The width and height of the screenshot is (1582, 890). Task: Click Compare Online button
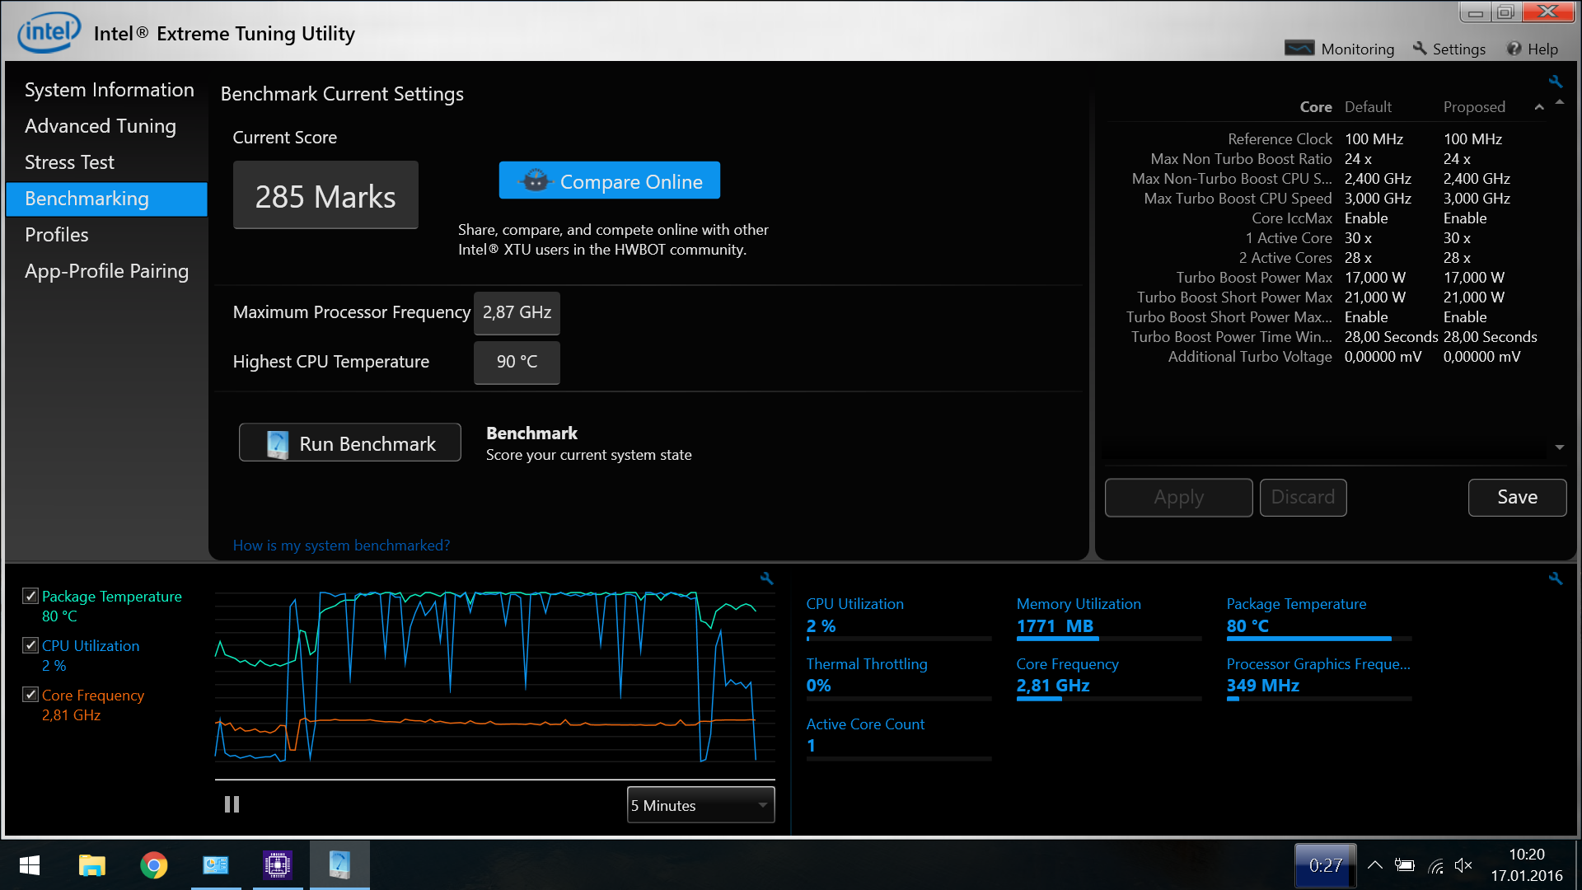[x=609, y=180]
